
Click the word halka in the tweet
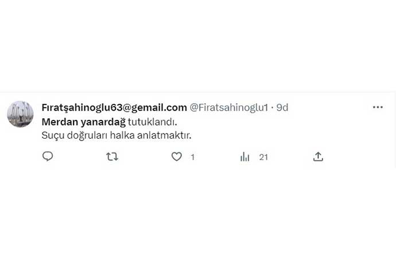(122, 135)
